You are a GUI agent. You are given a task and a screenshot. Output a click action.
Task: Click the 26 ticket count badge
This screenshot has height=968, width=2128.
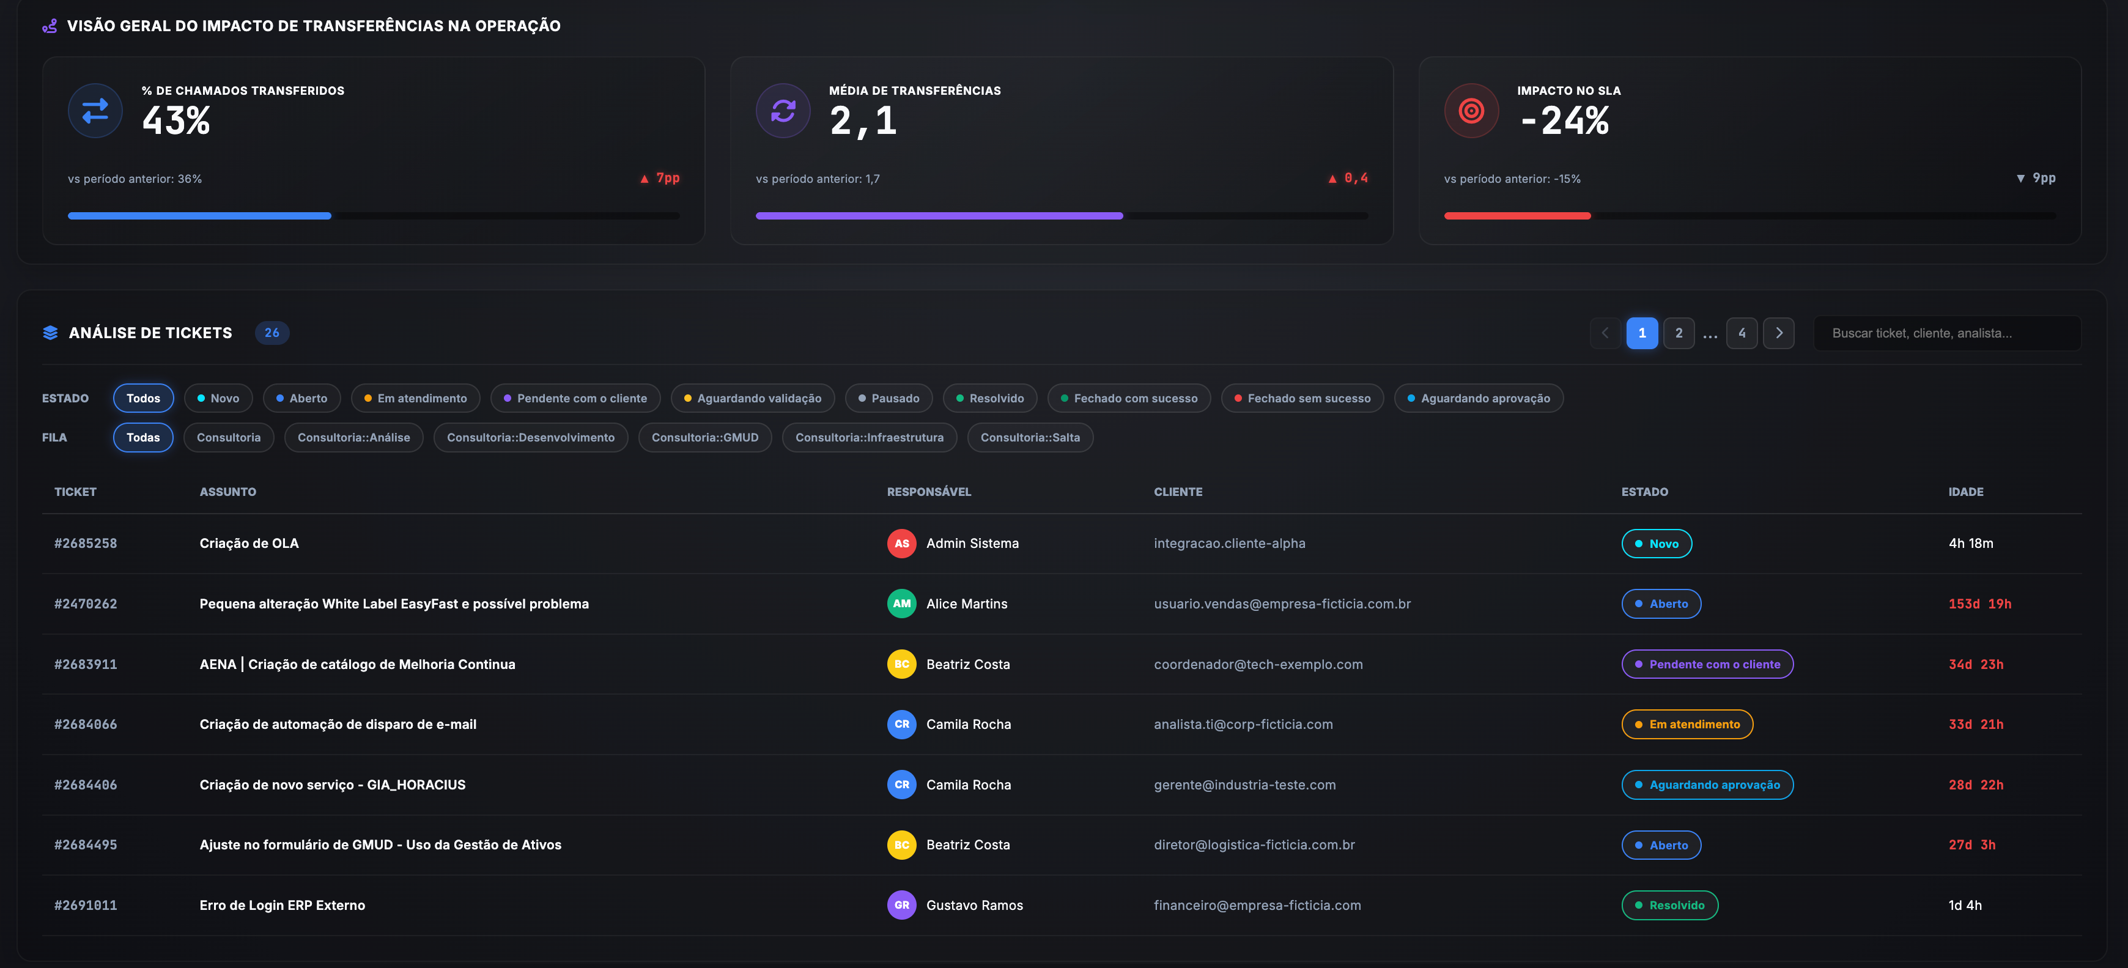tap(272, 333)
